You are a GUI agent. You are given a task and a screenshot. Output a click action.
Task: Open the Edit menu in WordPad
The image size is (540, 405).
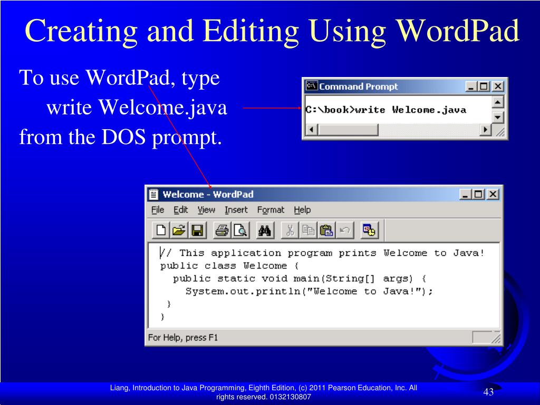[x=180, y=210]
